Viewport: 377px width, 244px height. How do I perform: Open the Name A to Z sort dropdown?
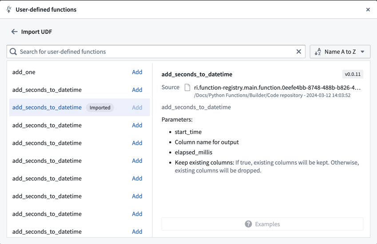point(340,51)
